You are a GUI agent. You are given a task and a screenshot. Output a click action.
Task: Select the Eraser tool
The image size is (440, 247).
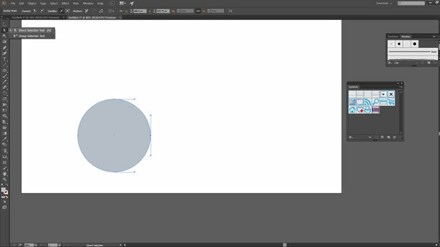click(4, 88)
